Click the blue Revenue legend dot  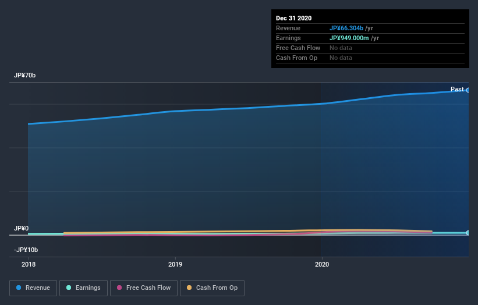[x=19, y=288]
